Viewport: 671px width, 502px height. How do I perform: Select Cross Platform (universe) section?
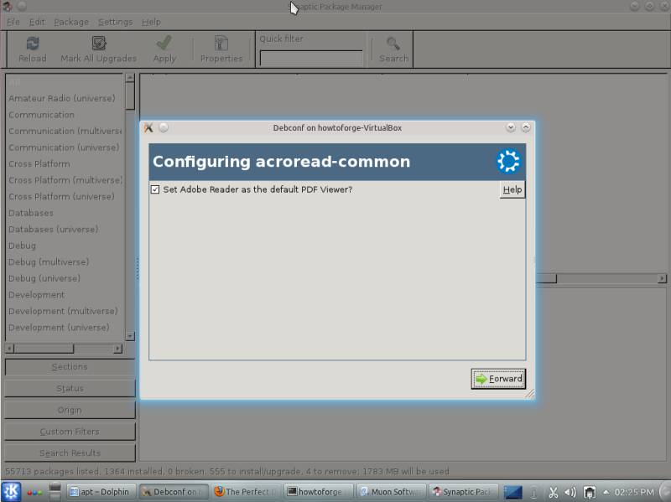65,197
